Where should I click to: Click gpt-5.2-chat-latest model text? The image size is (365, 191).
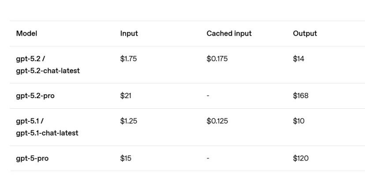[48, 71]
